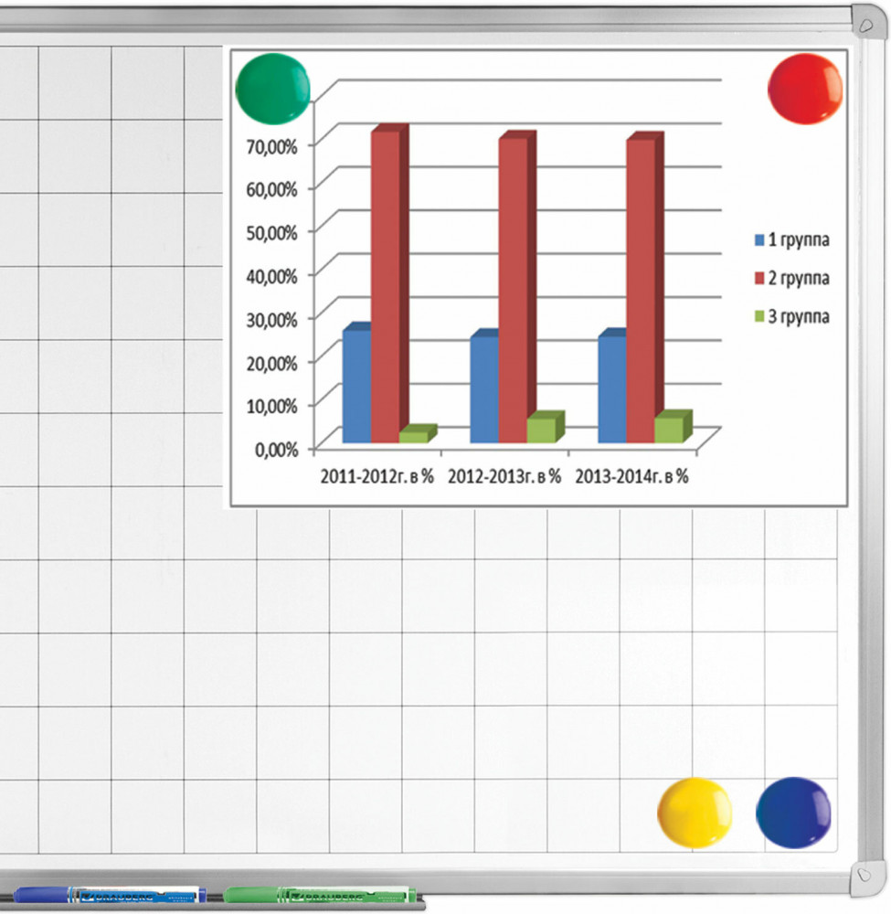Pick the blue Brauberg marker on the tray
The width and height of the screenshot is (891, 914).
click(x=110, y=895)
